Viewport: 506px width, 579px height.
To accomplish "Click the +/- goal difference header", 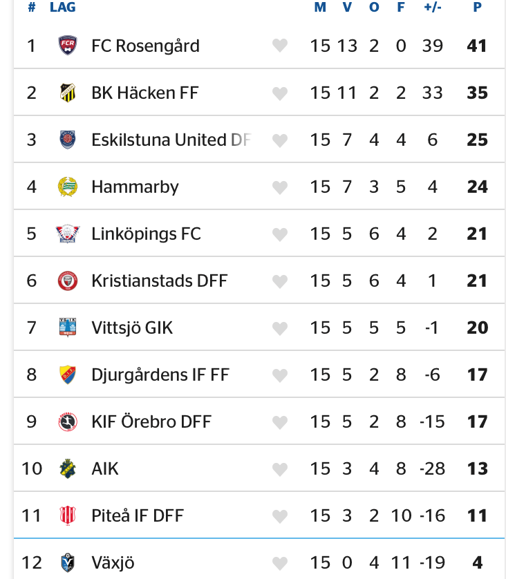I will 433,8.
